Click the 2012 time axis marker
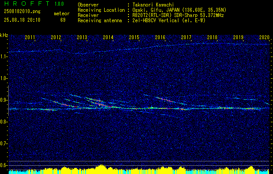This screenshot has height=174, width=273. click(56, 37)
